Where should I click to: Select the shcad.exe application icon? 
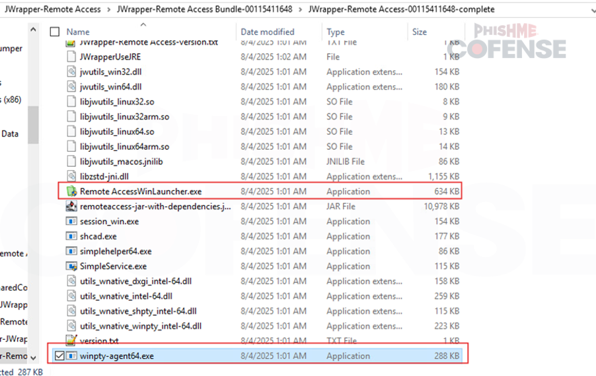click(71, 236)
